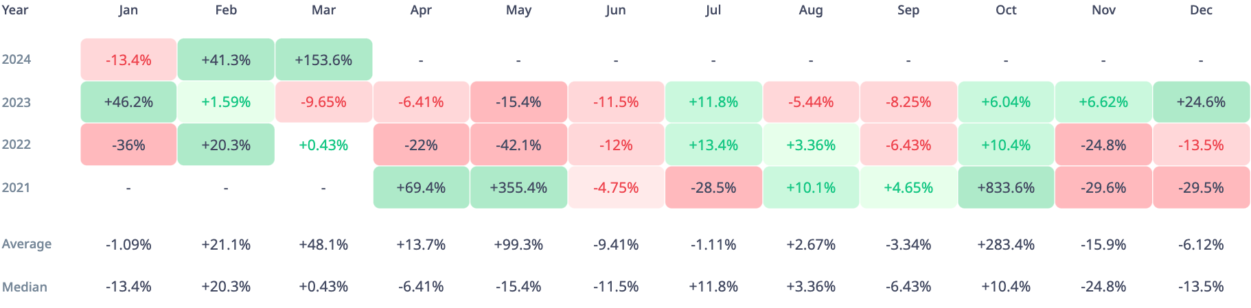Select the December 2023 +24.6% cell

pyautogui.click(x=1201, y=102)
